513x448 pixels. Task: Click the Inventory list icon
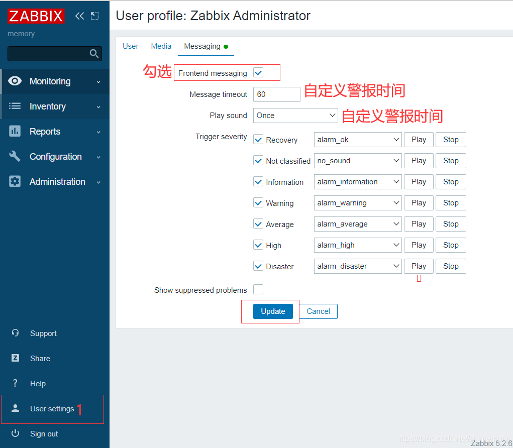[15, 106]
